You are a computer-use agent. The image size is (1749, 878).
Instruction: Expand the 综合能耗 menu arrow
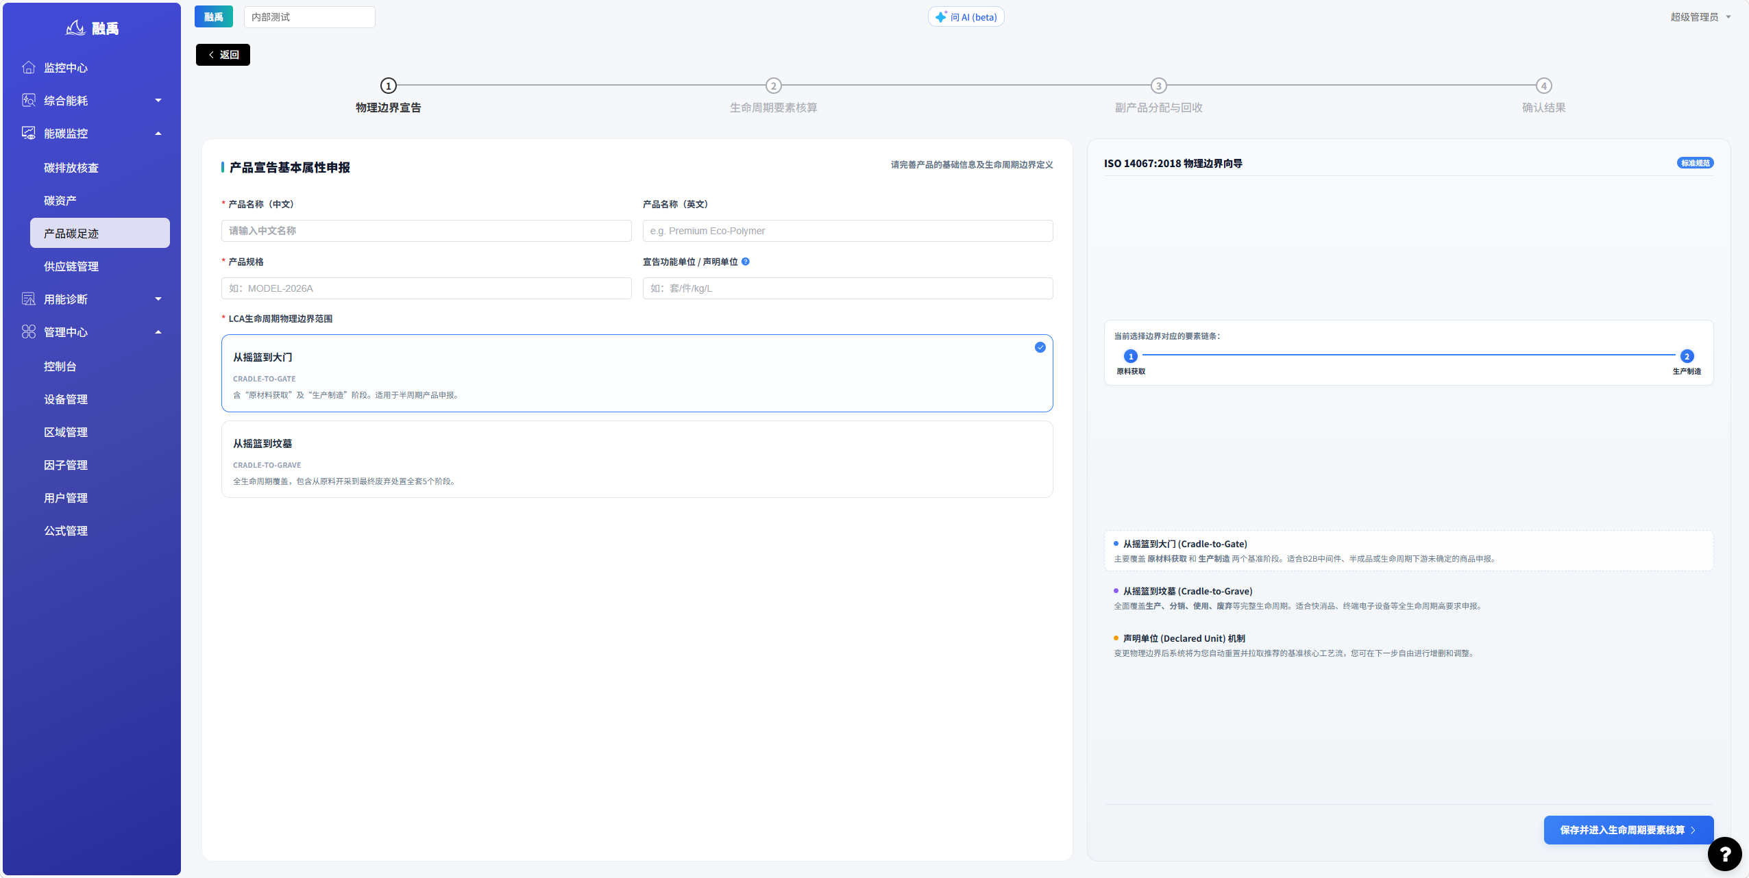pos(158,101)
